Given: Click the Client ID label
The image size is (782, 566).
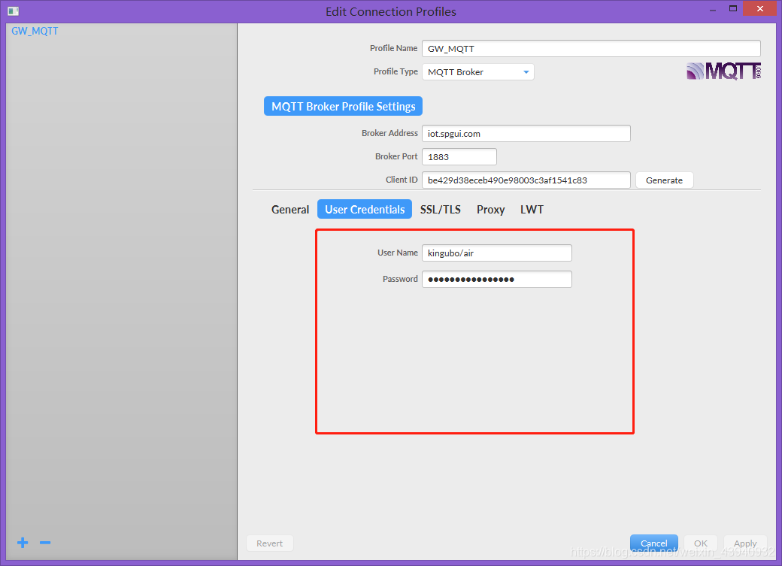Looking at the screenshot, I should [402, 180].
